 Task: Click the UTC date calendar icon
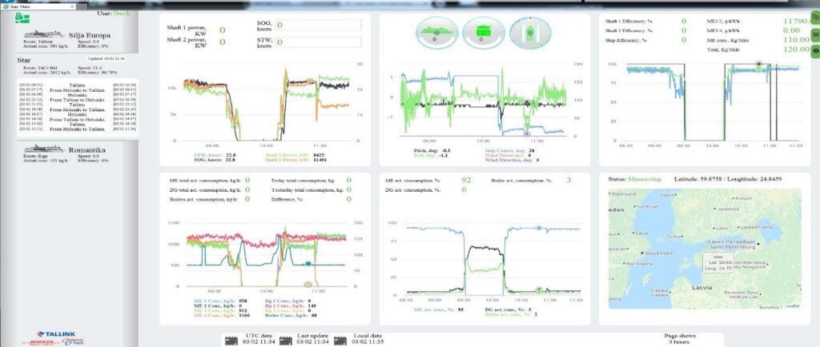tap(231, 339)
